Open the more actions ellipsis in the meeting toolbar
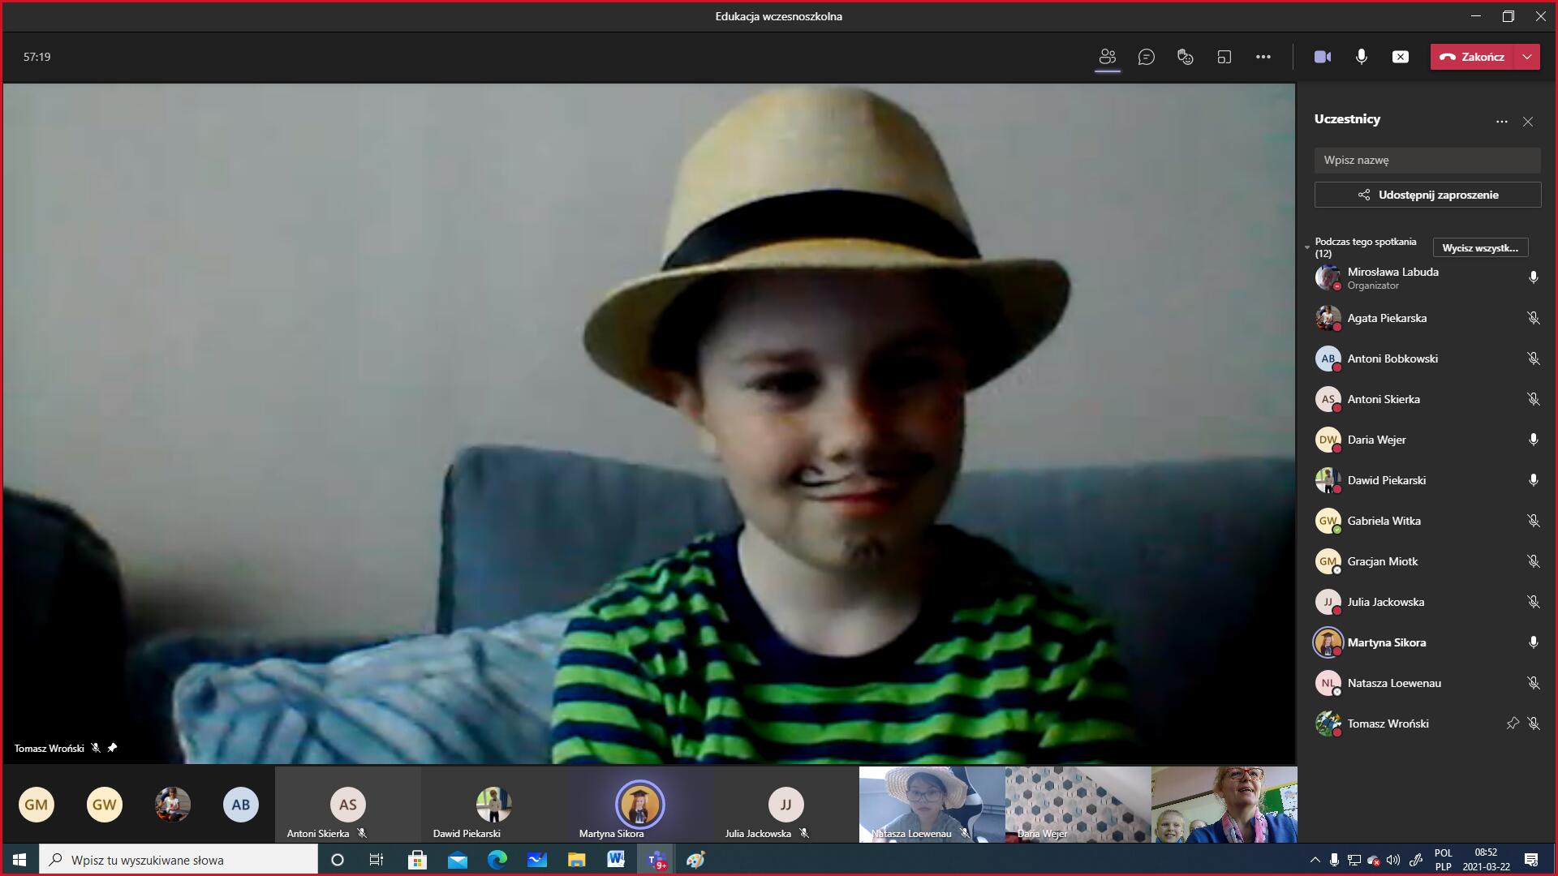 coord(1263,57)
